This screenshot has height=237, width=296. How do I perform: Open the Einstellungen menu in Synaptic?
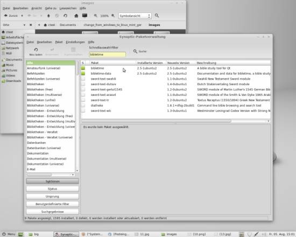pyautogui.click(x=75, y=42)
